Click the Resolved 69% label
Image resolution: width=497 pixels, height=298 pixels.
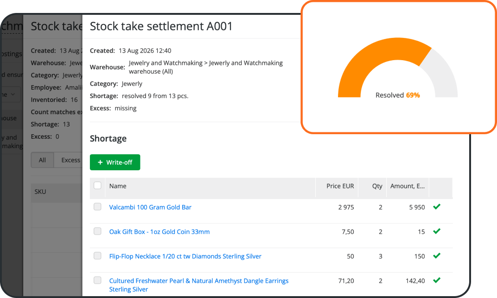(x=397, y=95)
